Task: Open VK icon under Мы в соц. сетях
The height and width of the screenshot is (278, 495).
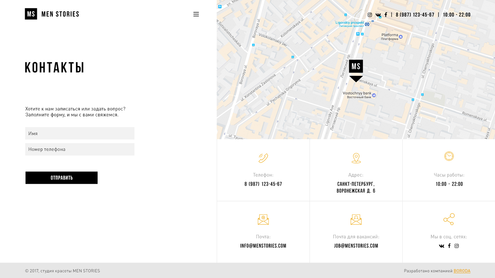Action: click(x=442, y=246)
